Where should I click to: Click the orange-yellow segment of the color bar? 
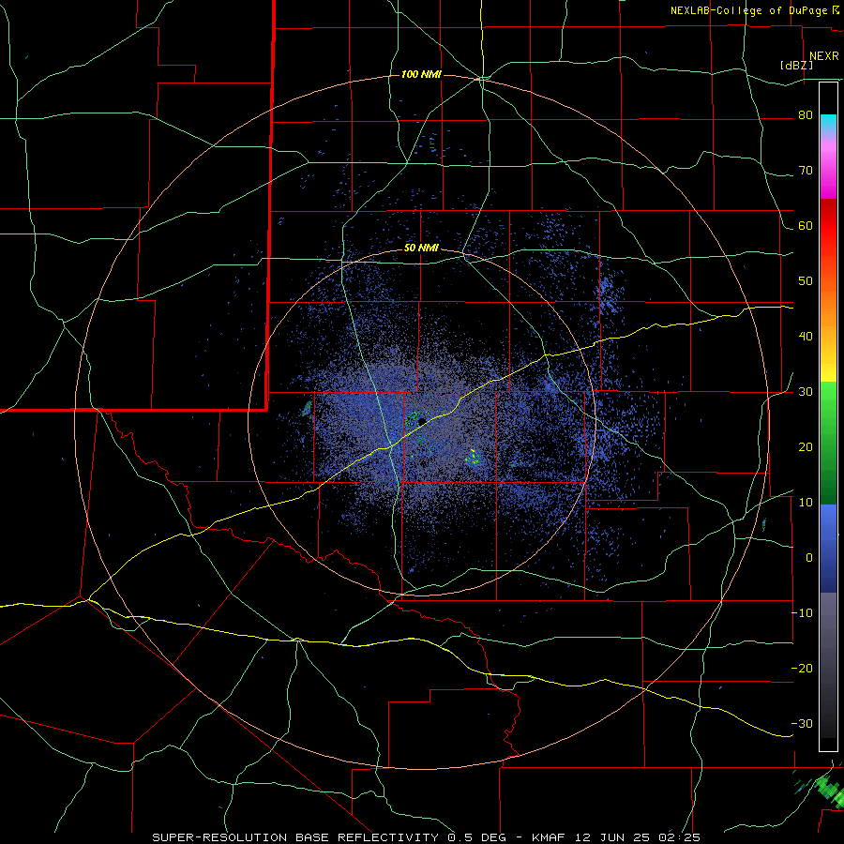pyautogui.click(x=828, y=318)
